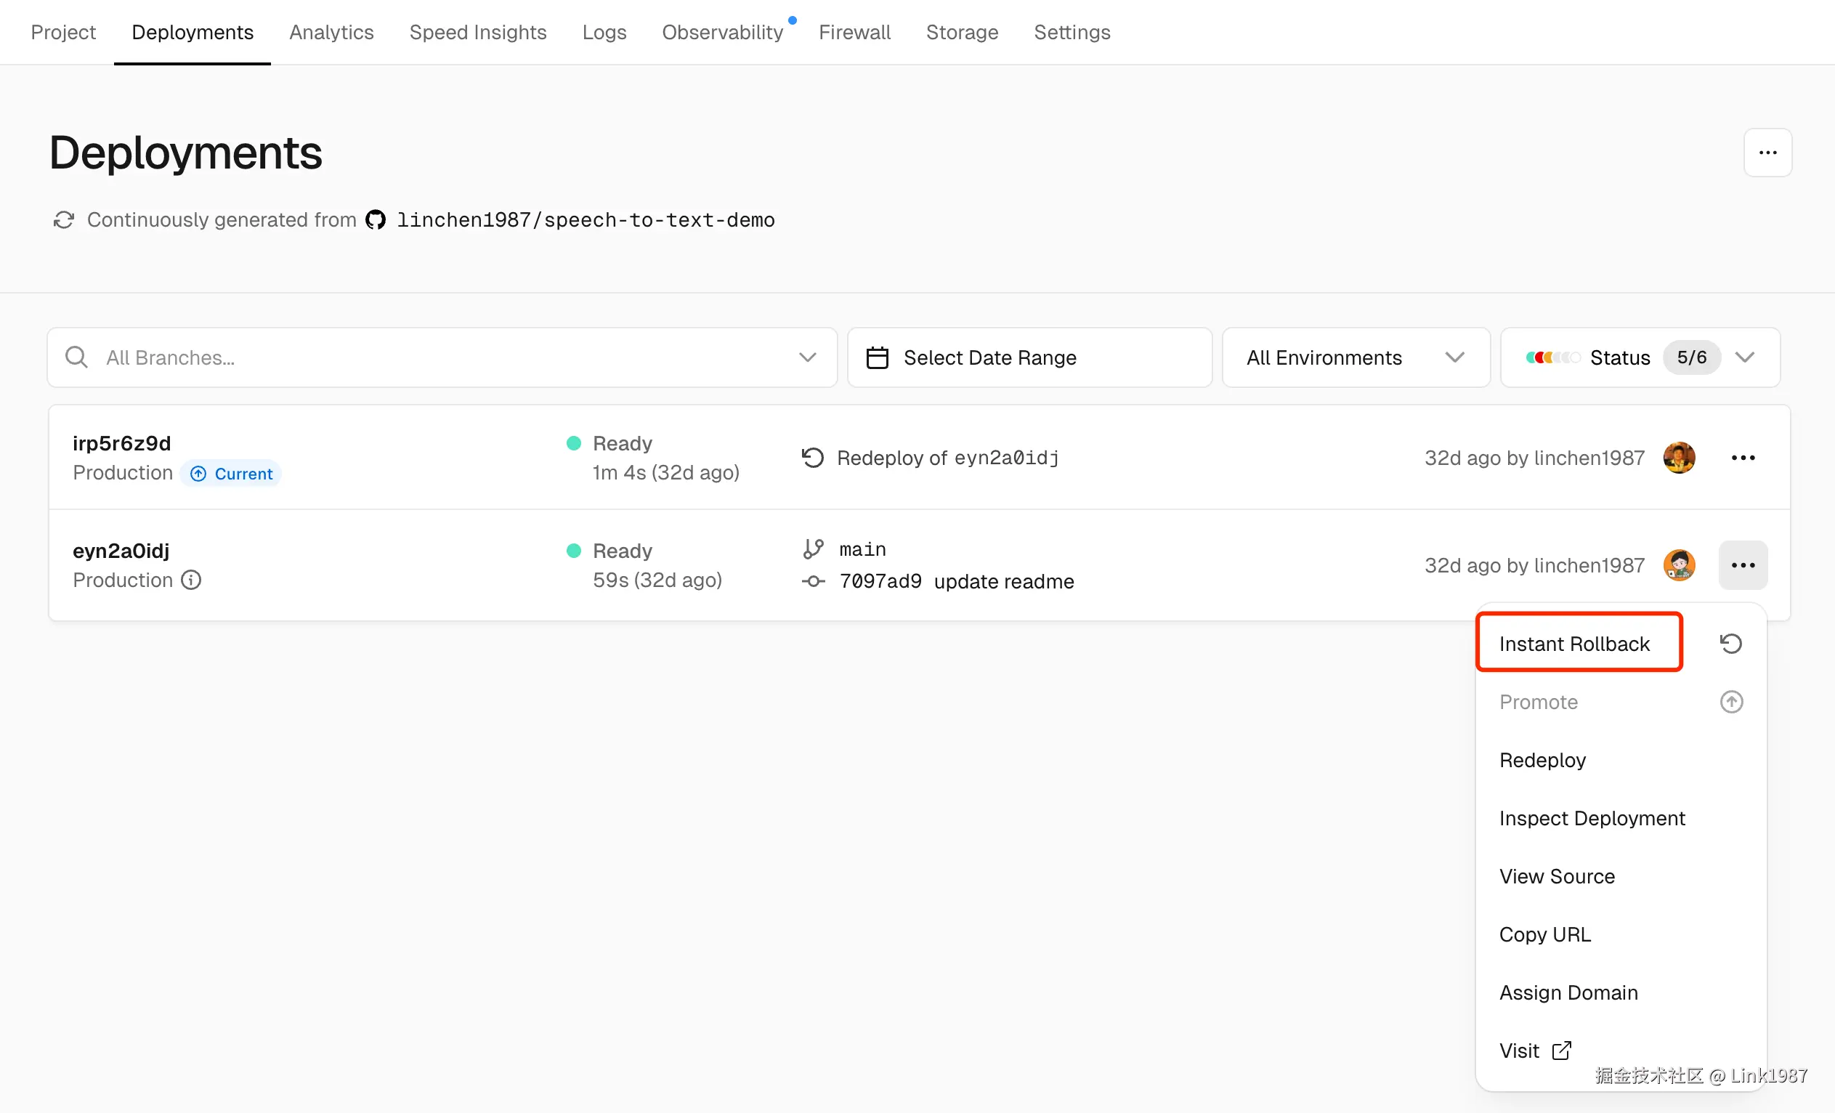The height and width of the screenshot is (1113, 1835).
Task: Click the info icon next to eyn2a0idj Production
Action: pyautogui.click(x=191, y=580)
